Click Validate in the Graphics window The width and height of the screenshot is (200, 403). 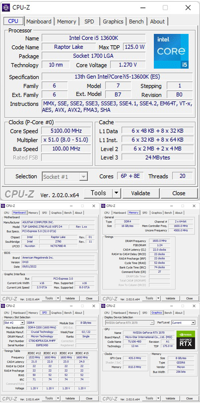[170, 398]
